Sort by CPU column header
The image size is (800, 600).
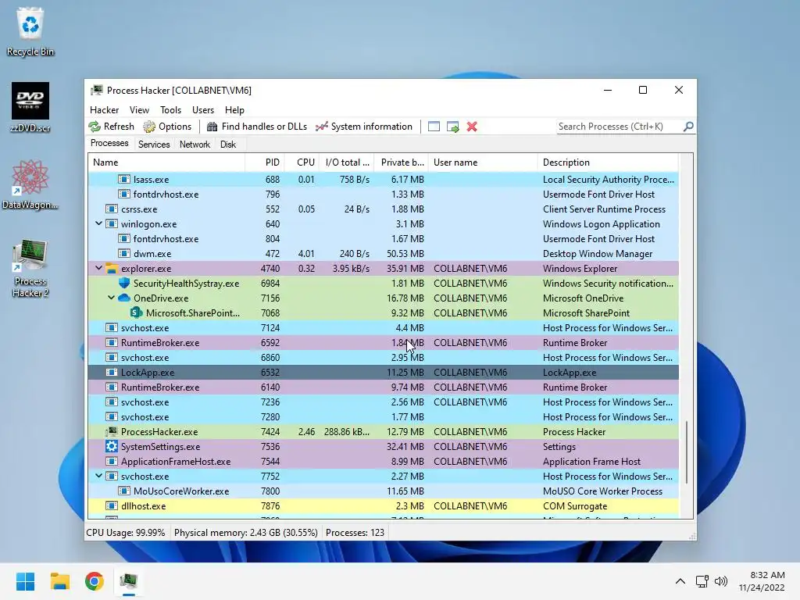(302, 162)
